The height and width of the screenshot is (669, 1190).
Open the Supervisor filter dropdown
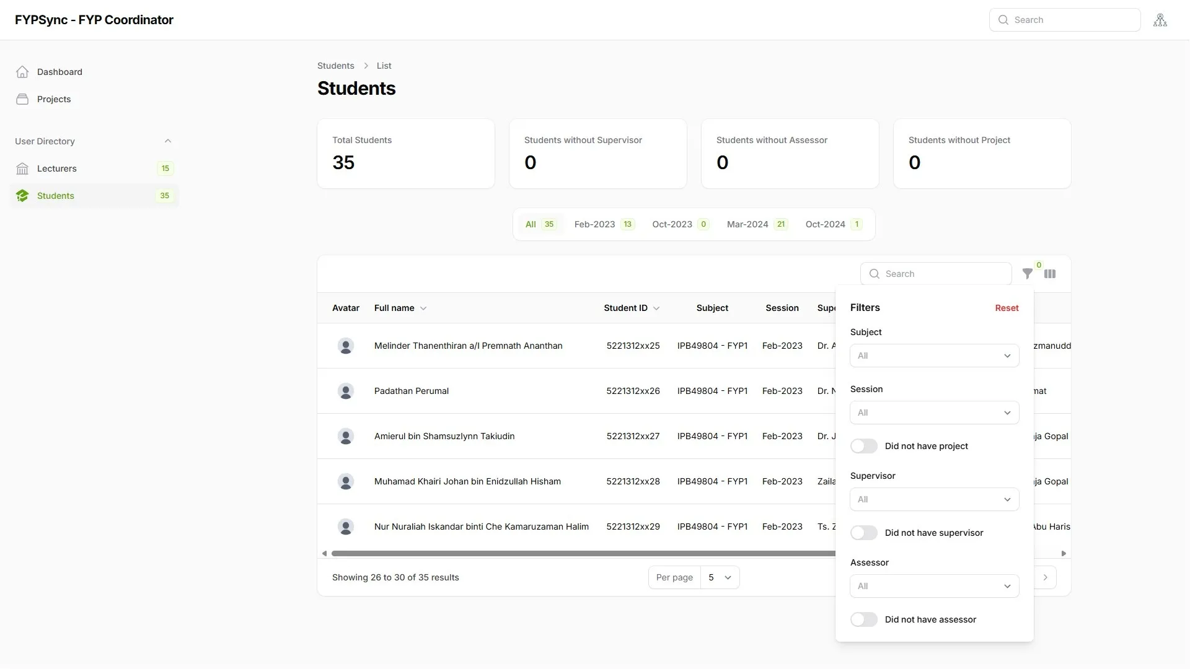tap(934, 499)
